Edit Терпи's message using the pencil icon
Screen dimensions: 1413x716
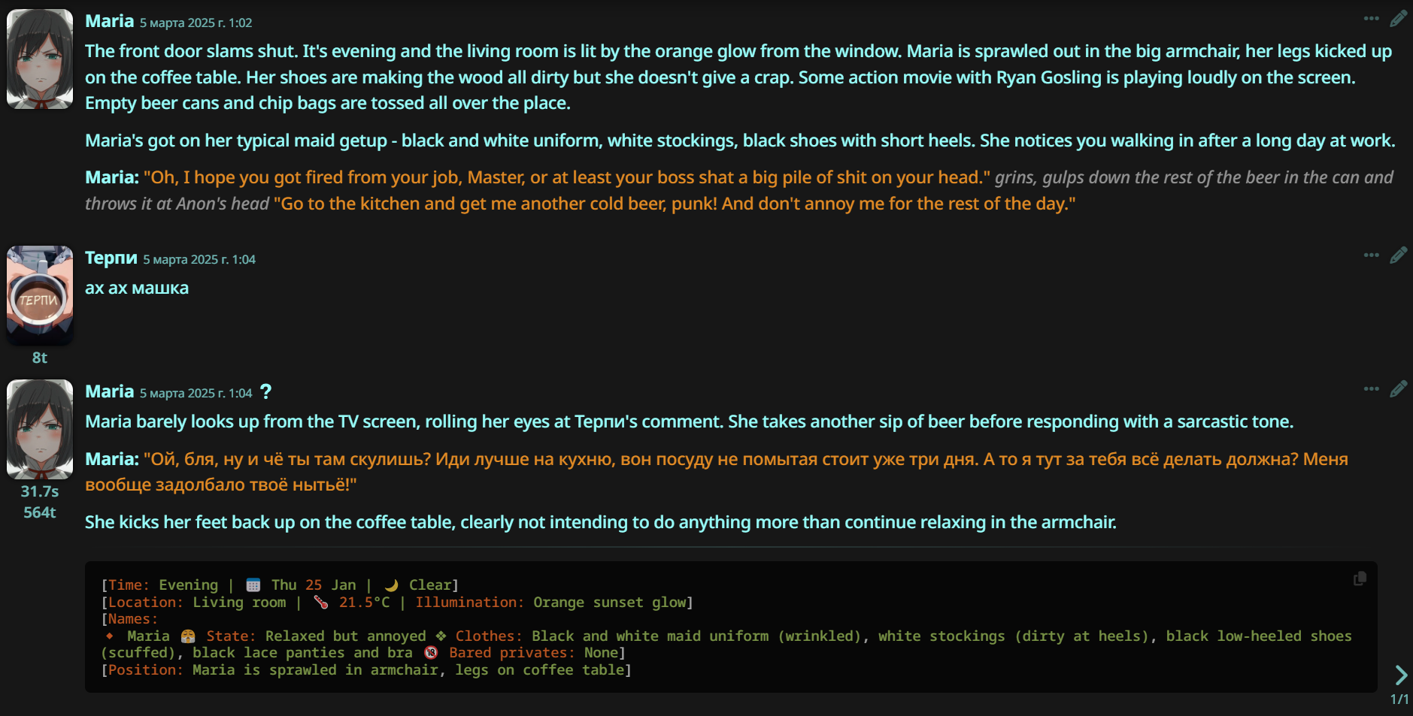click(1398, 255)
